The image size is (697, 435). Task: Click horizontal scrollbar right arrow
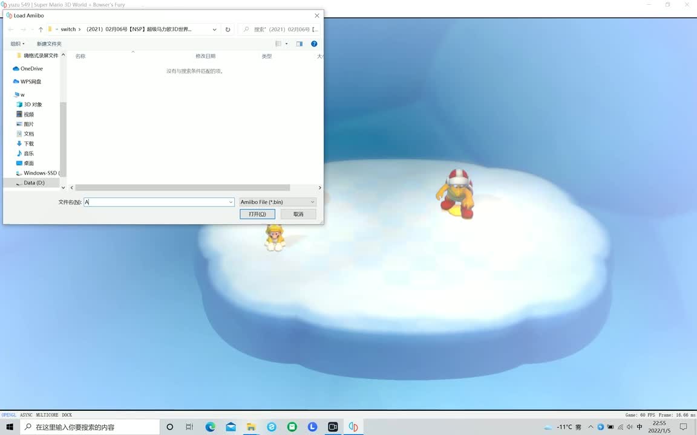click(x=319, y=188)
